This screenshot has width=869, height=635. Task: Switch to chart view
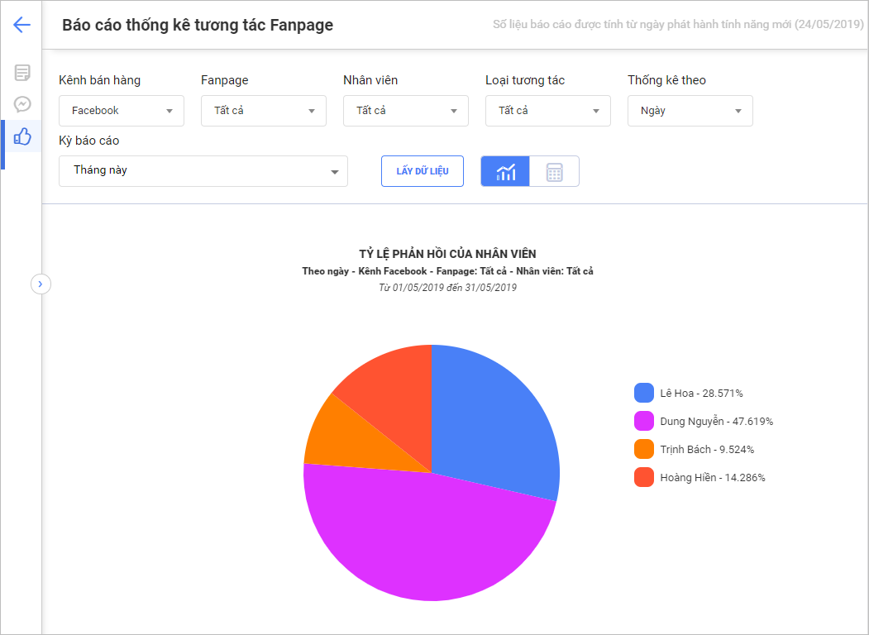[505, 171]
